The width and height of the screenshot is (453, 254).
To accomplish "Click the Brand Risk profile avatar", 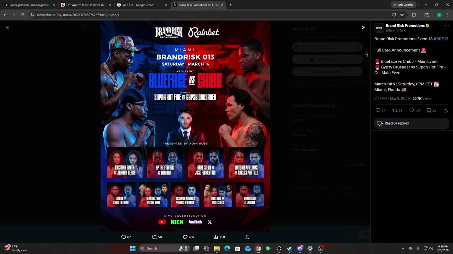I will pos(379,28).
